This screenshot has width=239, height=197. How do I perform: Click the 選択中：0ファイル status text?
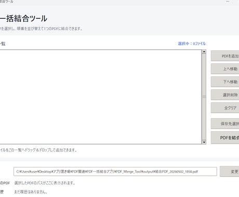(192, 44)
